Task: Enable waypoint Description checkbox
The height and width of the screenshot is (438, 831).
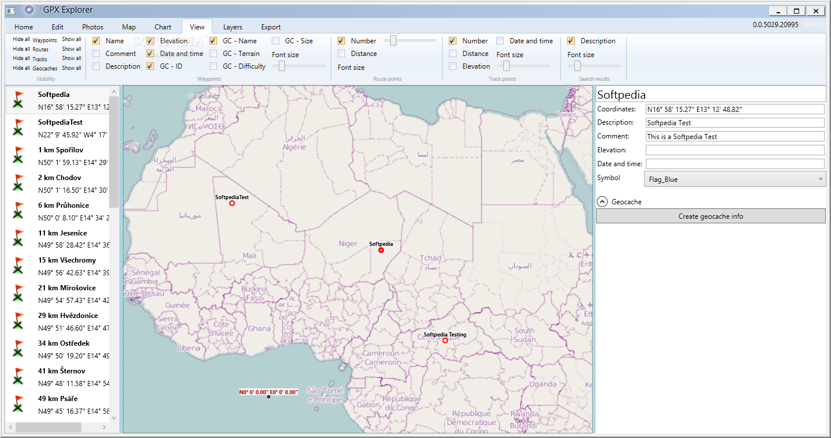Action: point(96,66)
